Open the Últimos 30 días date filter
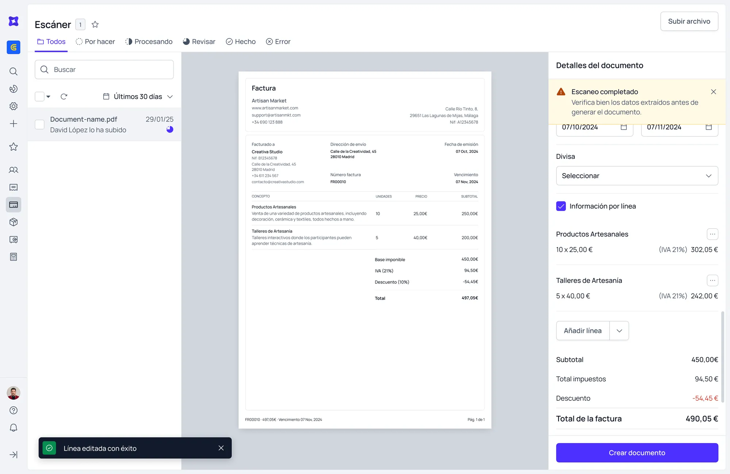 (x=138, y=97)
